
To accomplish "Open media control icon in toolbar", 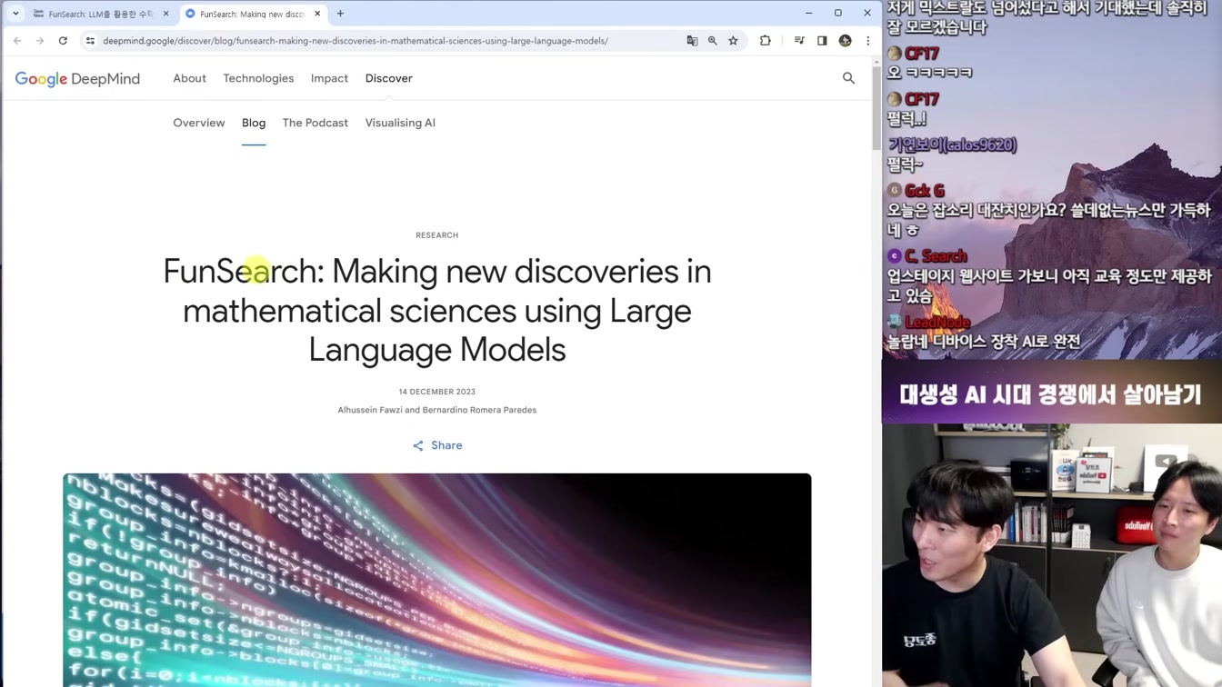I will [x=799, y=41].
